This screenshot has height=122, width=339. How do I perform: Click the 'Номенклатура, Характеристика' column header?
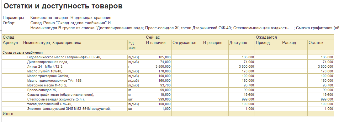[75, 45]
